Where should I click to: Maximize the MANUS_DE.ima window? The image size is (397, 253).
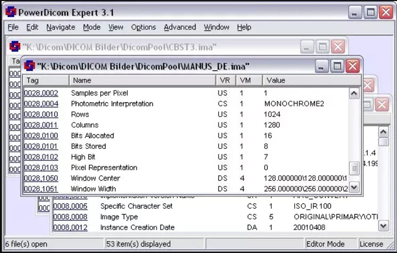click(x=337, y=66)
